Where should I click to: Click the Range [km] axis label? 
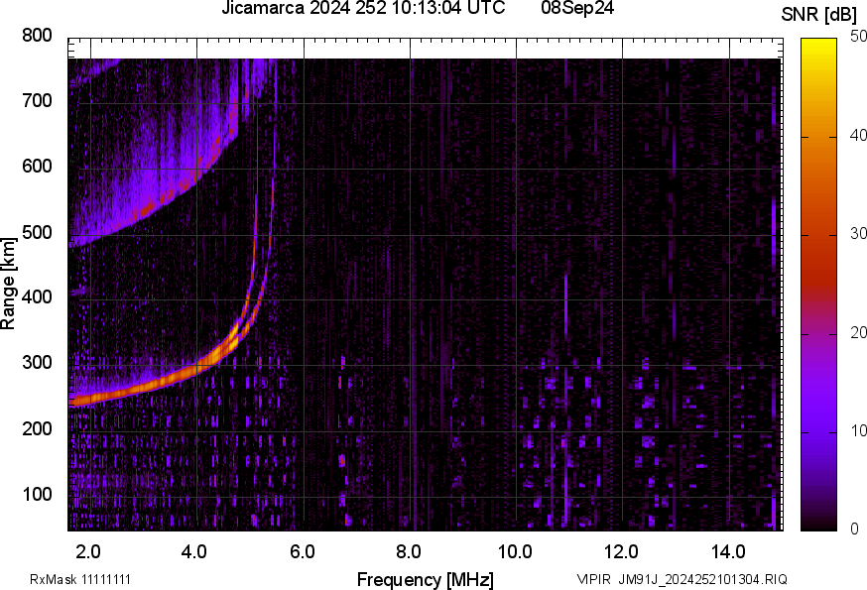pos(9,289)
